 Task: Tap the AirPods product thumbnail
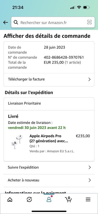click(17, 142)
